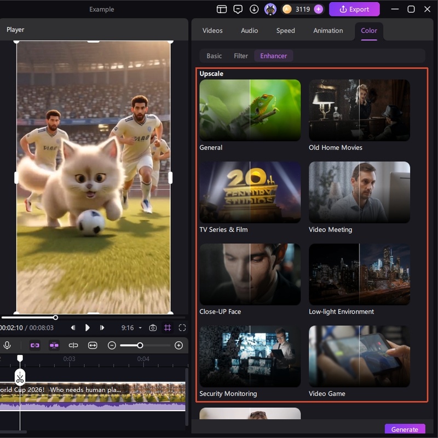Image resolution: width=438 pixels, height=438 pixels.
Task: Step back one frame
Action: tap(73, 327)
